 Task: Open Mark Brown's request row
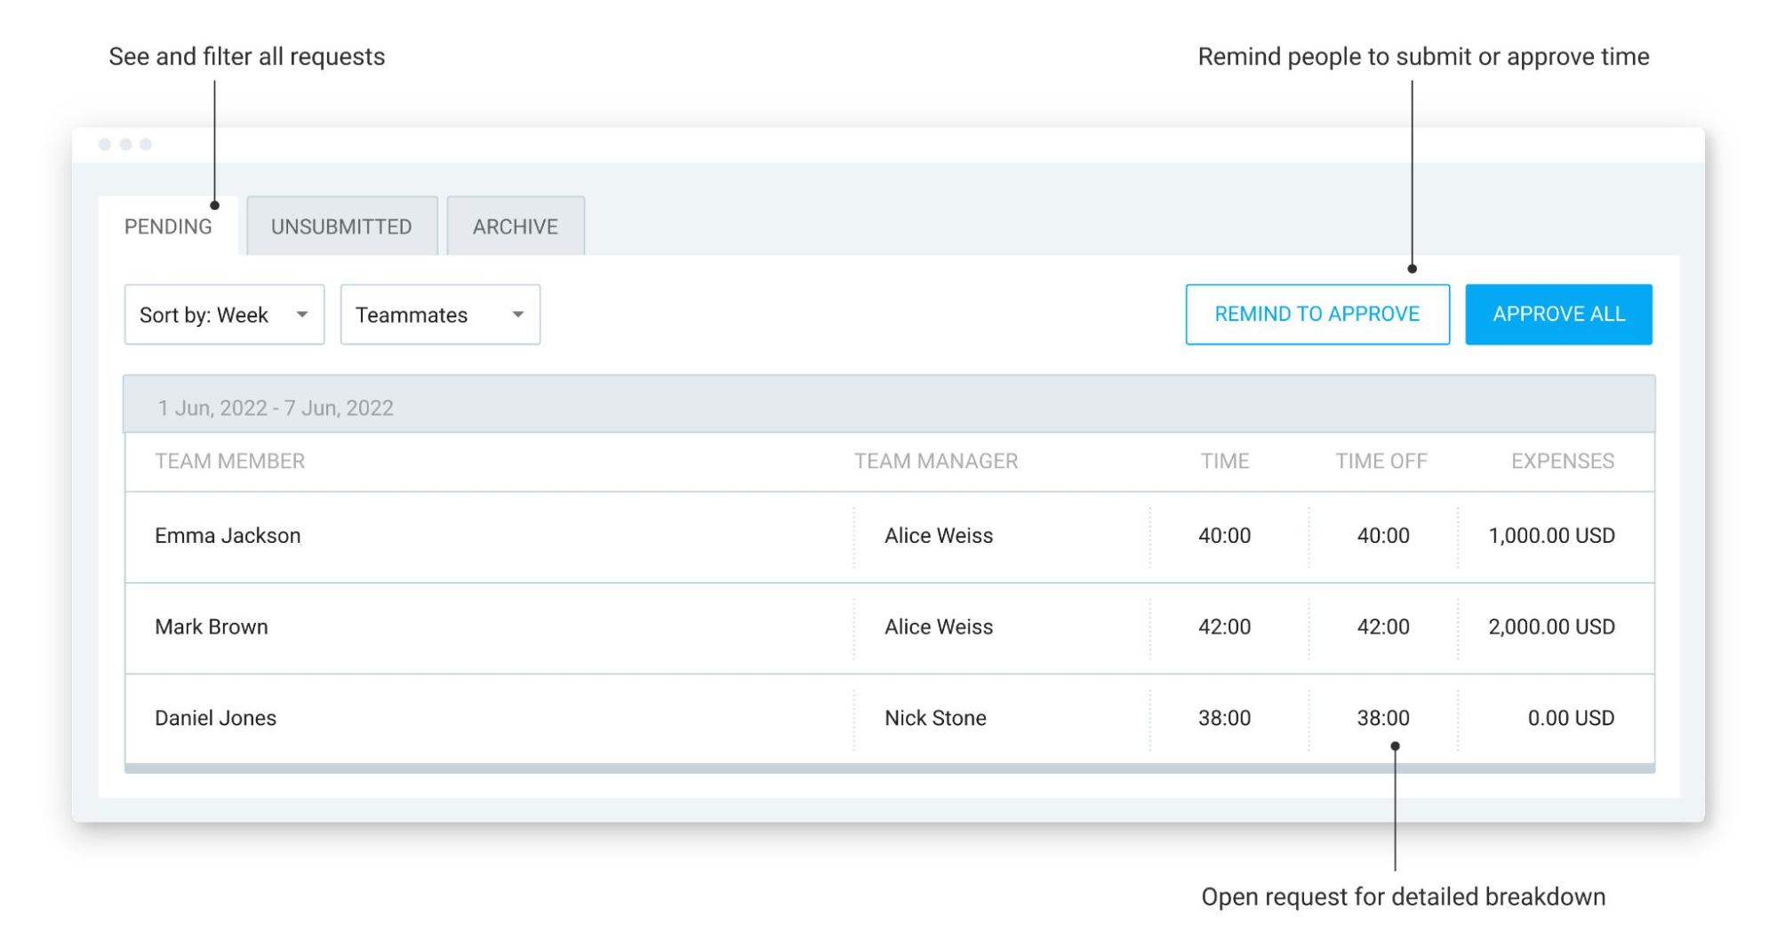889,628
